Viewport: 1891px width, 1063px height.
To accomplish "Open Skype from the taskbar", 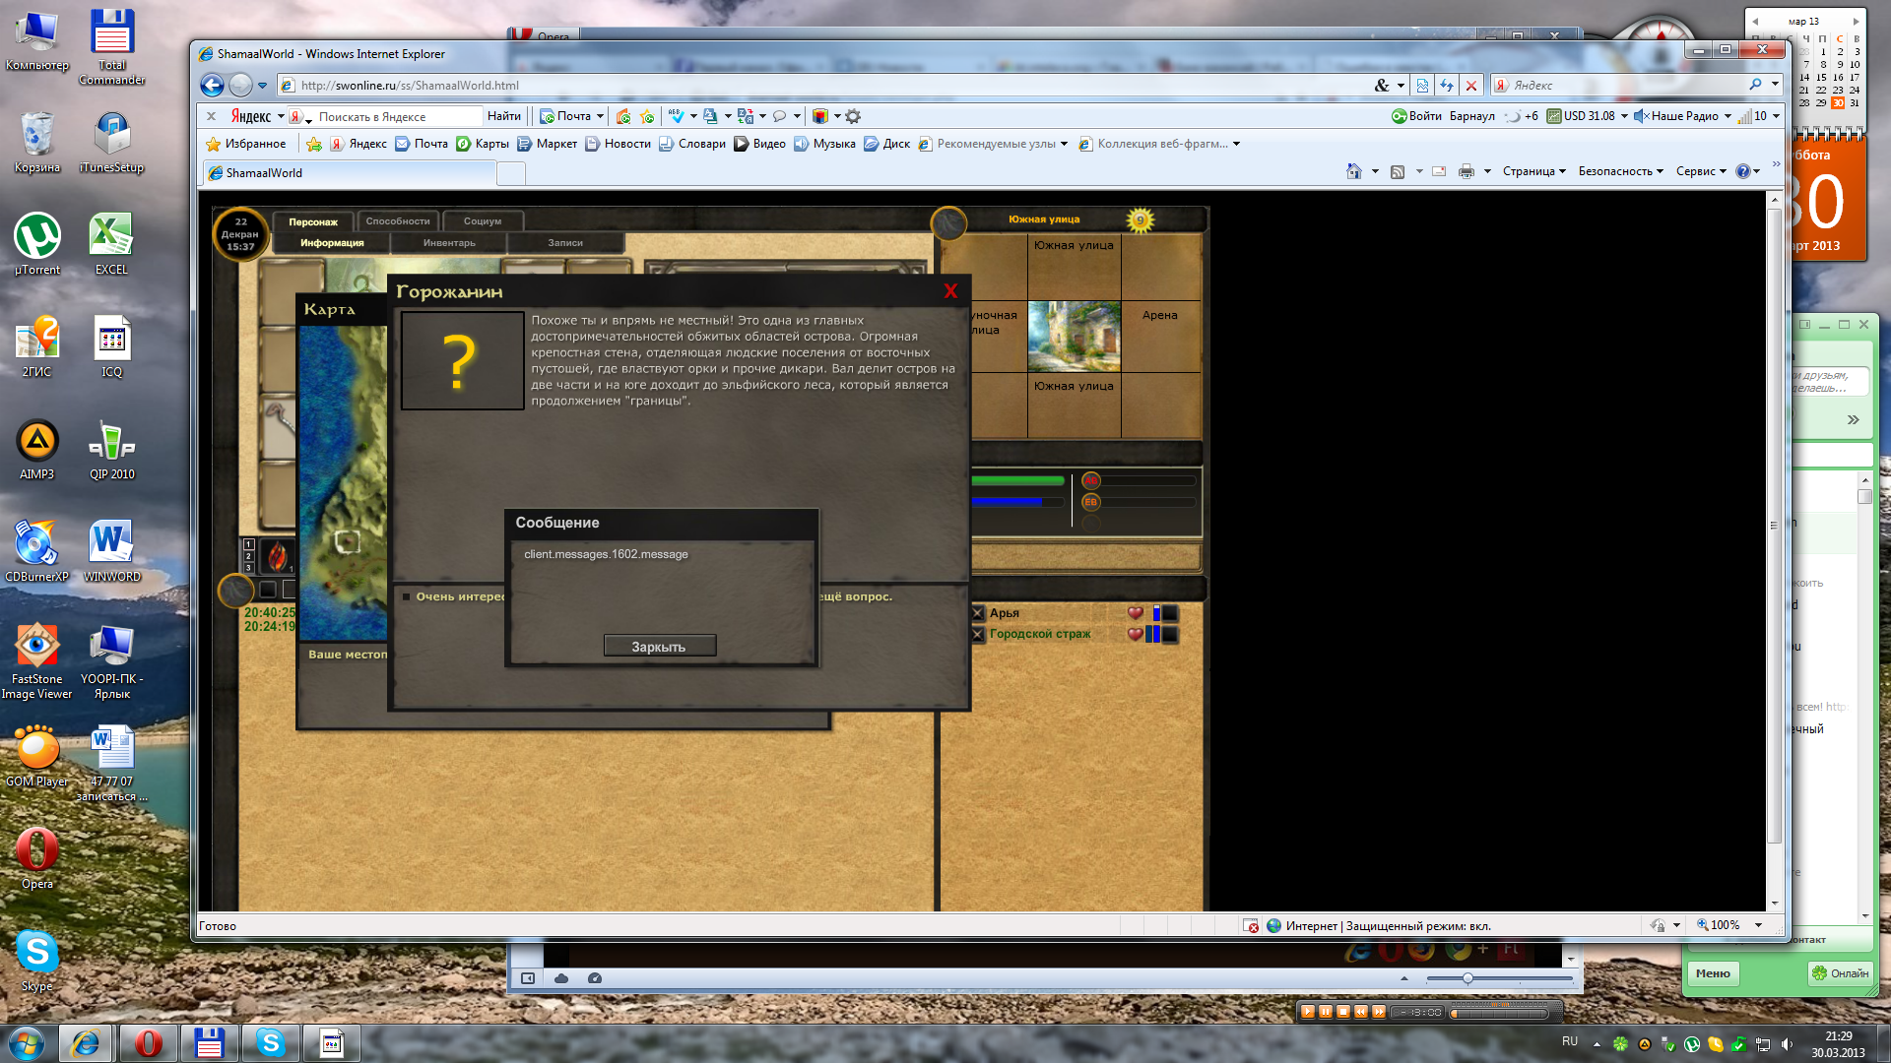I will coord(270,1043).
